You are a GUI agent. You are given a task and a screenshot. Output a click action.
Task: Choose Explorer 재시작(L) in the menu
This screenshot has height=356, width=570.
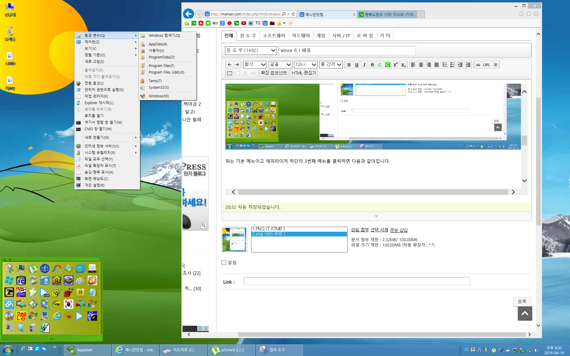point(107,103)
